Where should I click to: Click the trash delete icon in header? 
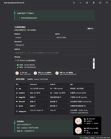tap(94, 3)
